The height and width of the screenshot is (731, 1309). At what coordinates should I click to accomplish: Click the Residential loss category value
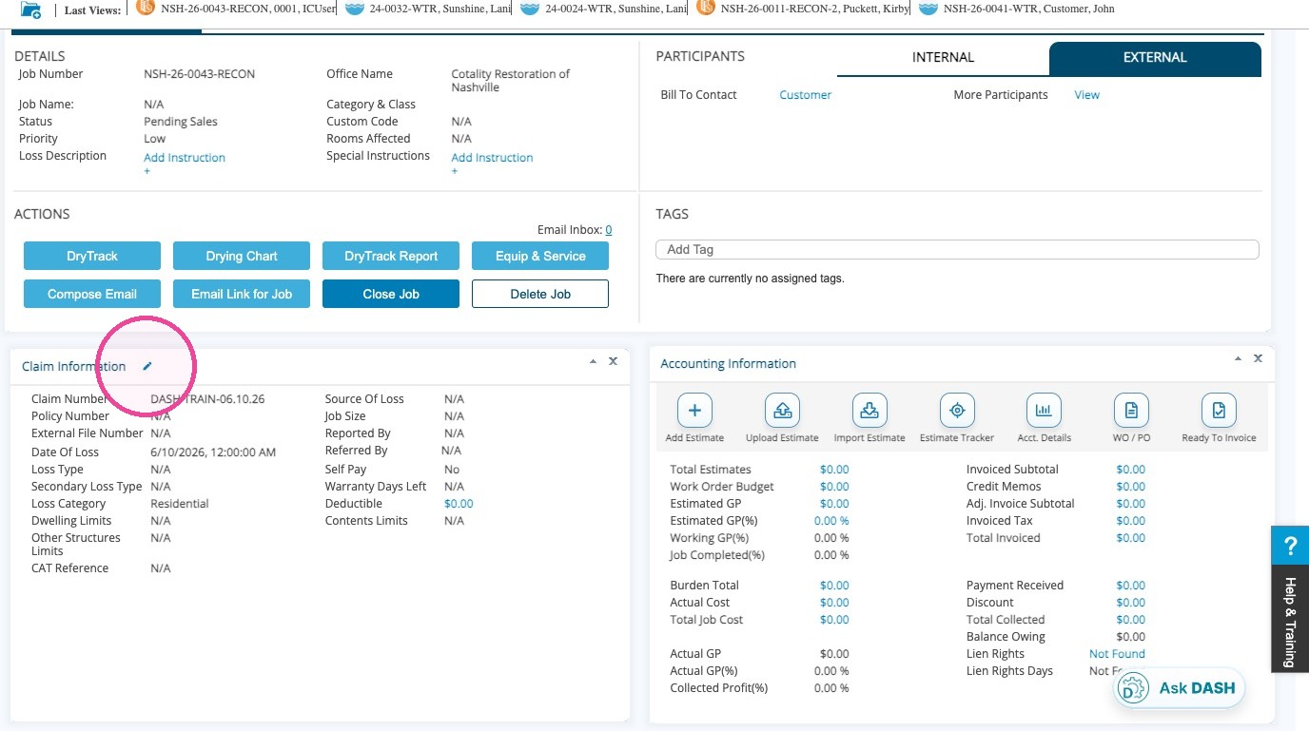click(180, 504)
